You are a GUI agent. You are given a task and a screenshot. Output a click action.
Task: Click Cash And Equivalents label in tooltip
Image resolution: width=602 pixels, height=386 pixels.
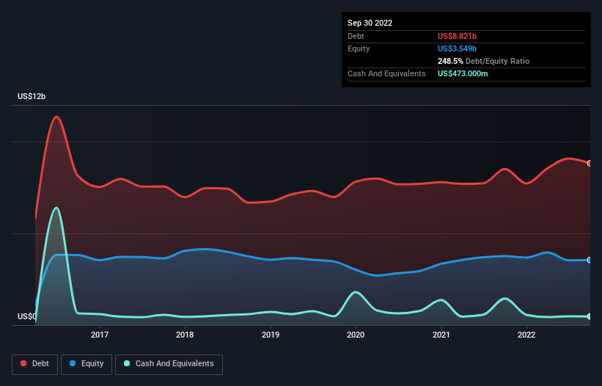point(386,73)
